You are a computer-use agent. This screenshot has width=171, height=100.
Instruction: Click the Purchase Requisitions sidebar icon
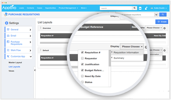[8, 42]
